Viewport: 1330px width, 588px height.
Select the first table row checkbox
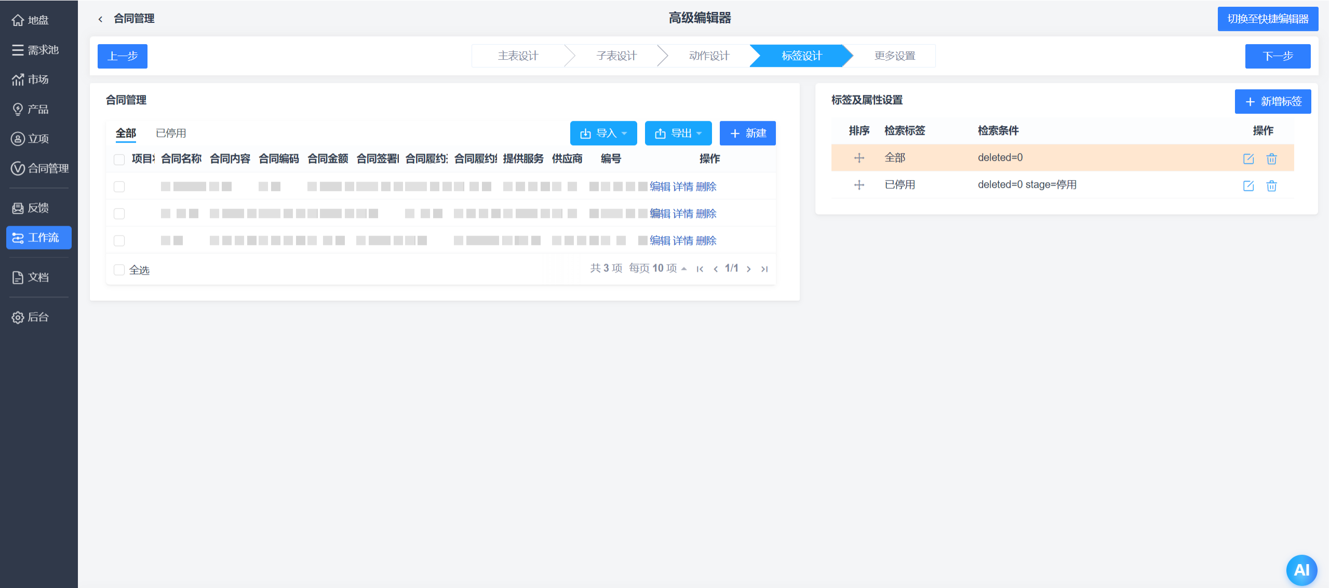click(119, 187)
